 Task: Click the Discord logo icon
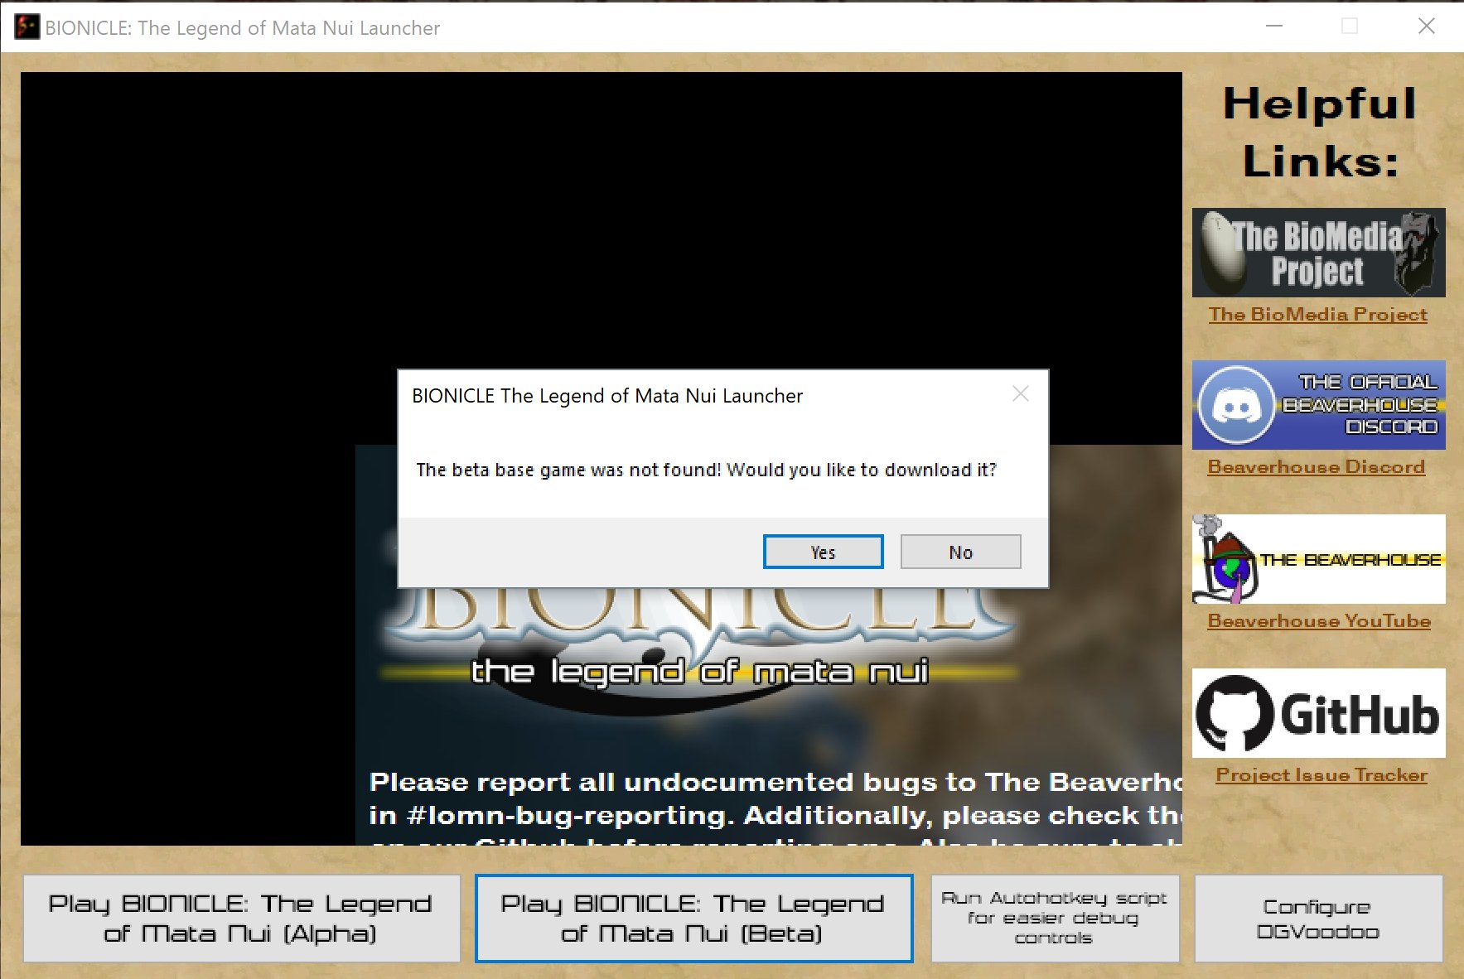click(1236, 405)
